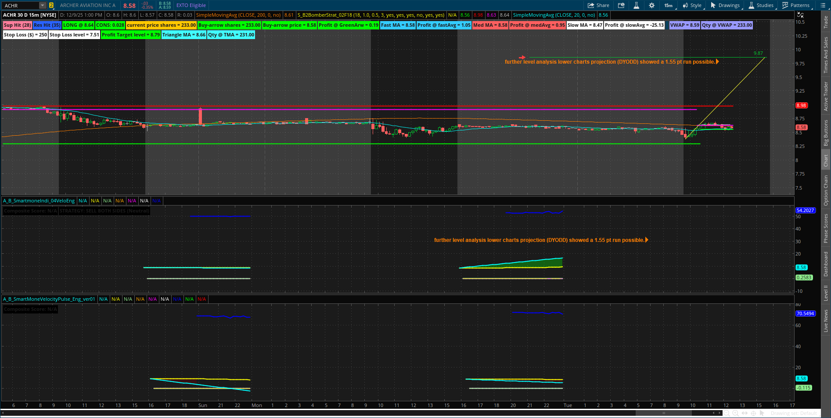The width and height of the screenshot is (831, 418).
Task: Click the yellow linked-symbol number 2 badge
Action: pos(51,5)
